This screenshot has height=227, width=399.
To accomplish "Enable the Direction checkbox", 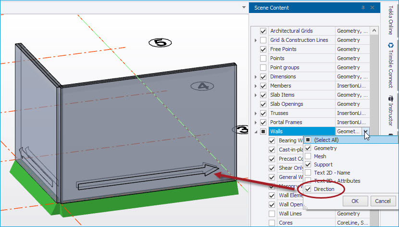I will click(x=308, y=189).
